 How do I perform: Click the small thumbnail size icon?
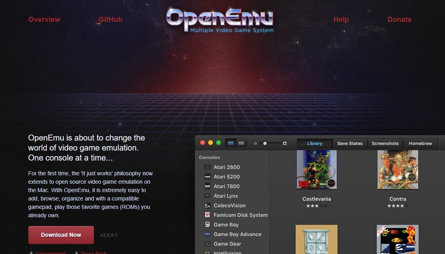pyautogui.click(x=255, y=144)
